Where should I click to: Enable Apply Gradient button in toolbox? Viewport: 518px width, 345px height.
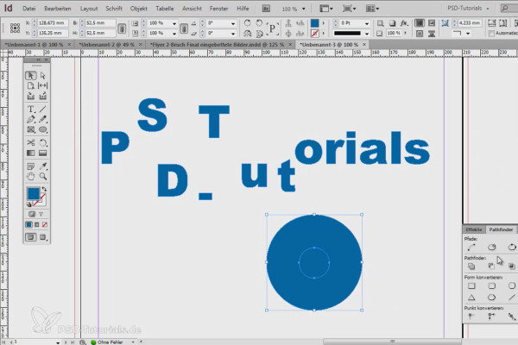click(x=36, y=224)
